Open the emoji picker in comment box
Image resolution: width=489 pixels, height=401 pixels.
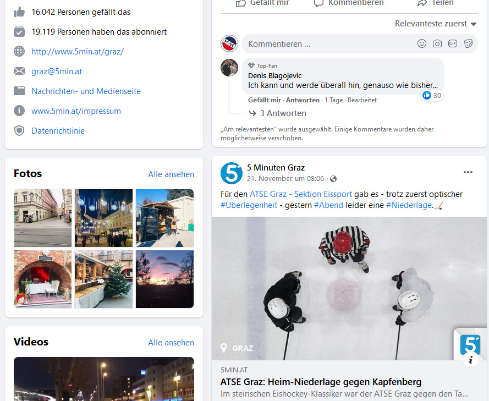coord(422,43)
